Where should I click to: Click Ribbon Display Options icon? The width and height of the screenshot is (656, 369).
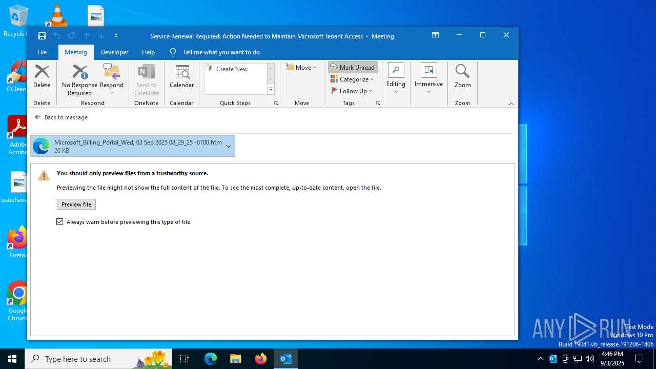pos(435,35)
